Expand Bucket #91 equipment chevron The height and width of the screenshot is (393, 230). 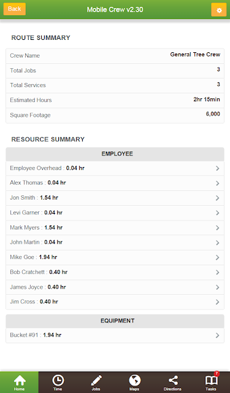(x=218, y=335)
